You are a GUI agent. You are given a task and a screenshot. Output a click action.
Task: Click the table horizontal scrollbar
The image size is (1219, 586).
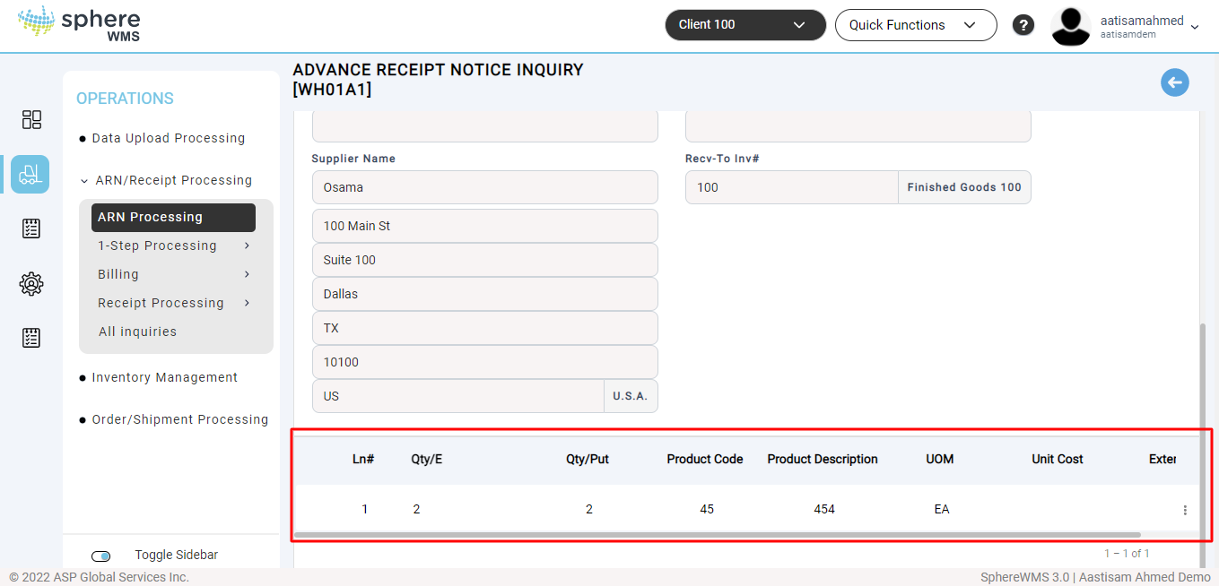click(718, 535)
